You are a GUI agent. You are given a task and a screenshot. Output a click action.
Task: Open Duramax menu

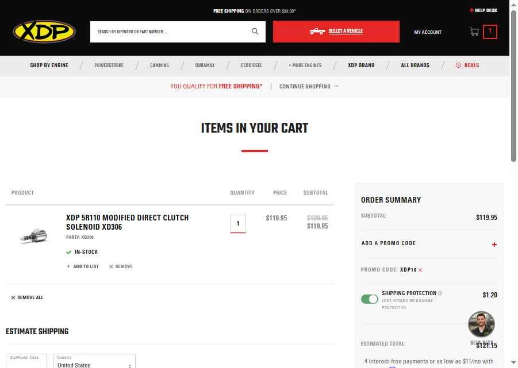point(205,65)
